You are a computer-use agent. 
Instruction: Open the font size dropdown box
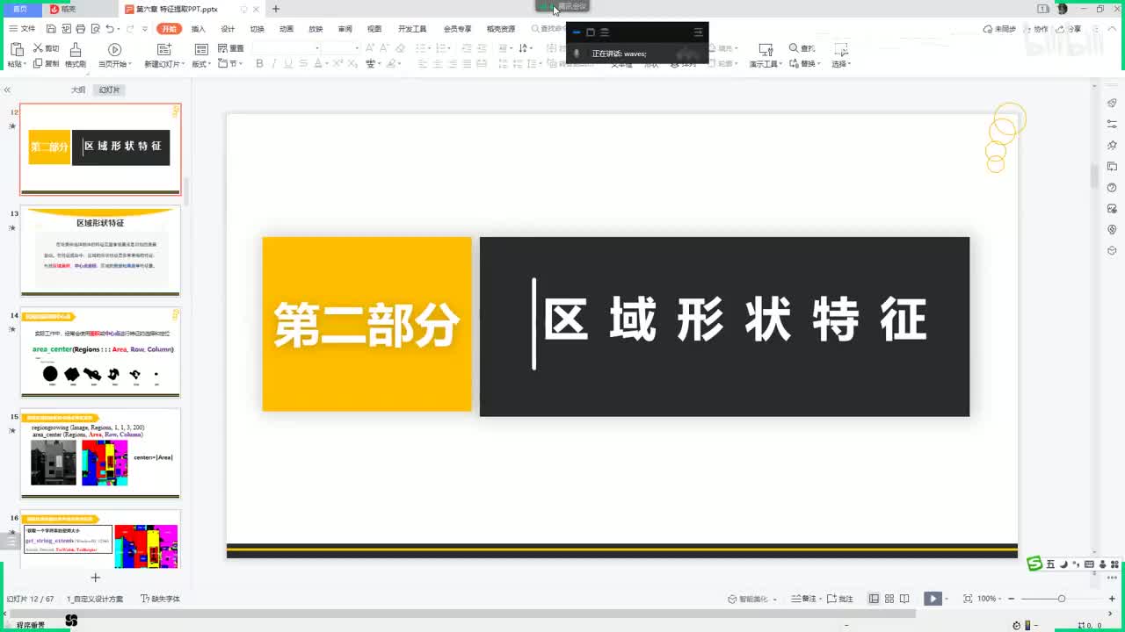click(x=340, y=48)
